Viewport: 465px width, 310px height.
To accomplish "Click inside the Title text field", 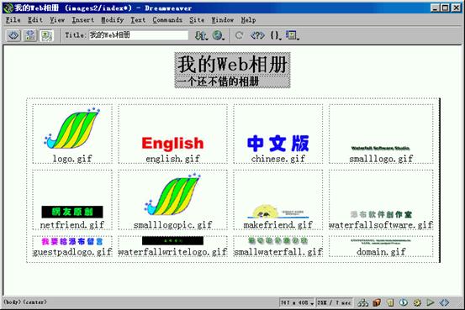I will click(x=139, y=35).
